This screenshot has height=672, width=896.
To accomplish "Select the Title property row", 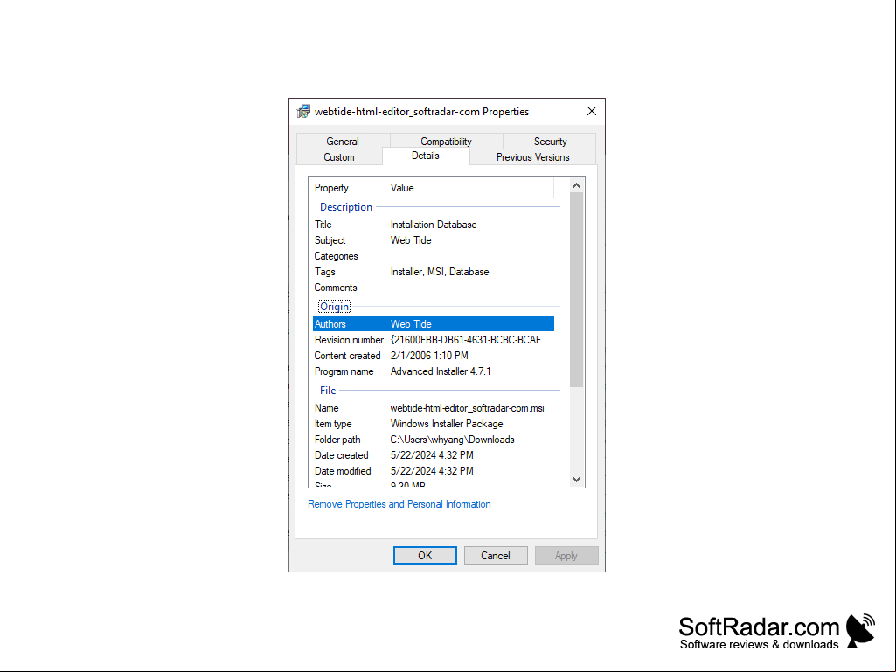I will [434, 225].
